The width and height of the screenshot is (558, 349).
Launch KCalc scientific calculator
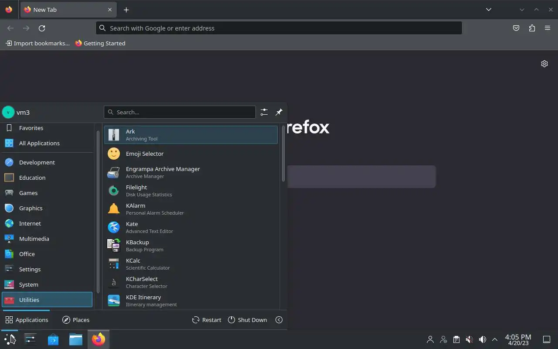pyautogui.click(x=191, y=264)
